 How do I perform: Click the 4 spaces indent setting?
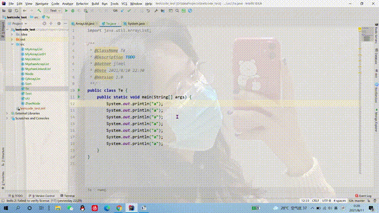339,201
